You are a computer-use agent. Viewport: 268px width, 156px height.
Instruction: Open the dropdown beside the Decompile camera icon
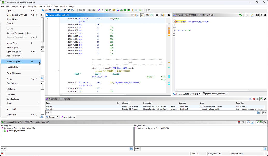point(262,15)
